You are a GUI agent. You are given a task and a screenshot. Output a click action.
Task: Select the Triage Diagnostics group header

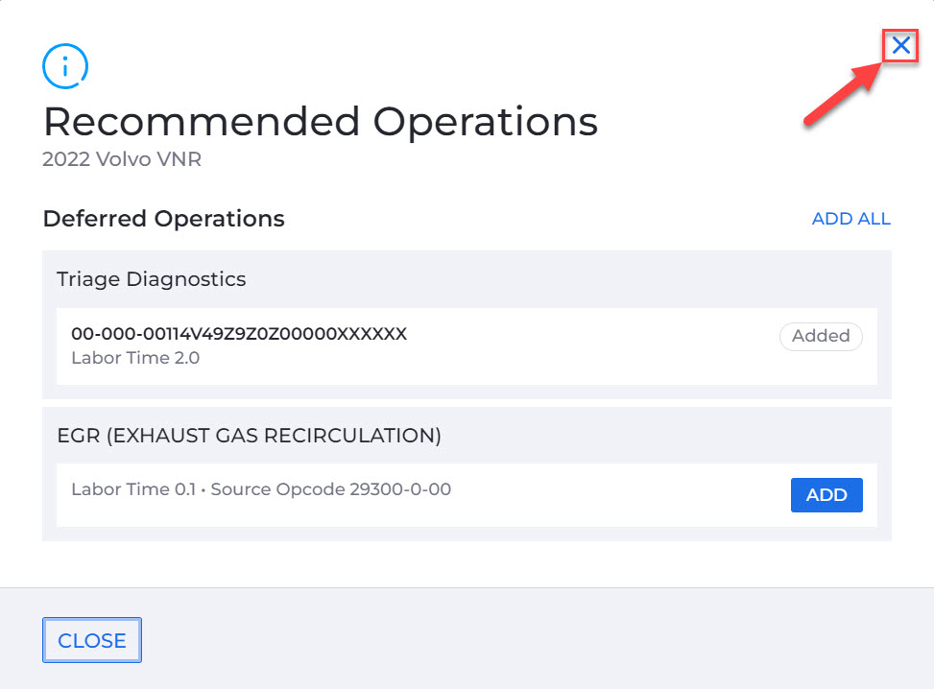(x=152, y=279)
